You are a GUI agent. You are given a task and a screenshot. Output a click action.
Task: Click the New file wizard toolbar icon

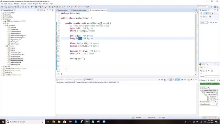click(2, 7)
